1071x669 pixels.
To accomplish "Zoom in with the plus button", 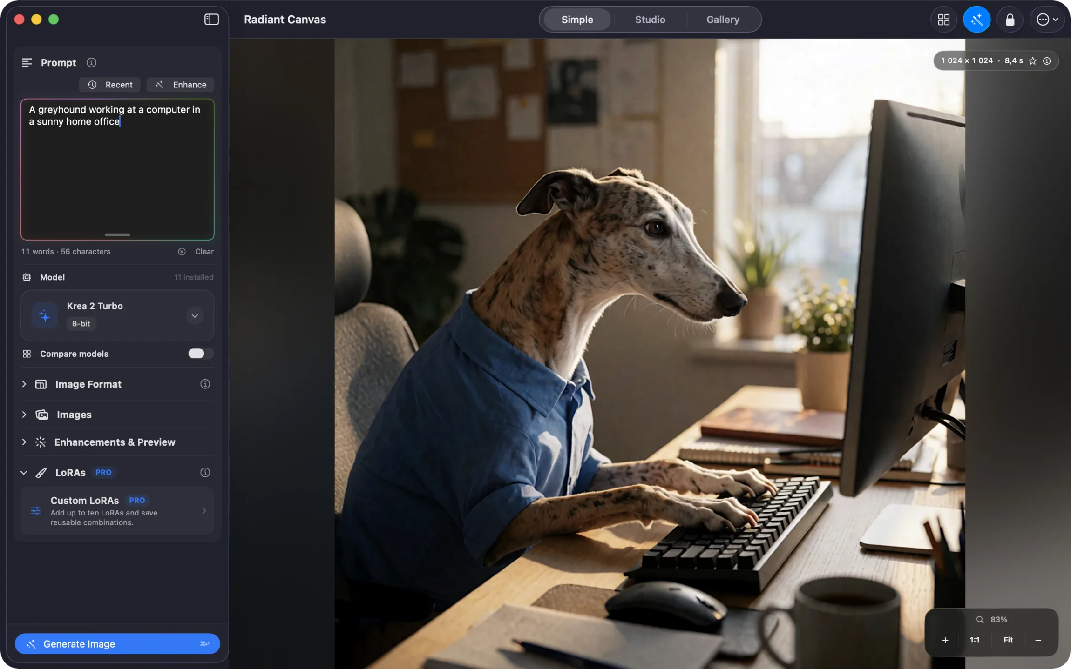I will (945, 640).
